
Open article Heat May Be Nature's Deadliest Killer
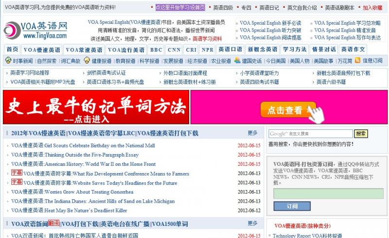[69, 210]
